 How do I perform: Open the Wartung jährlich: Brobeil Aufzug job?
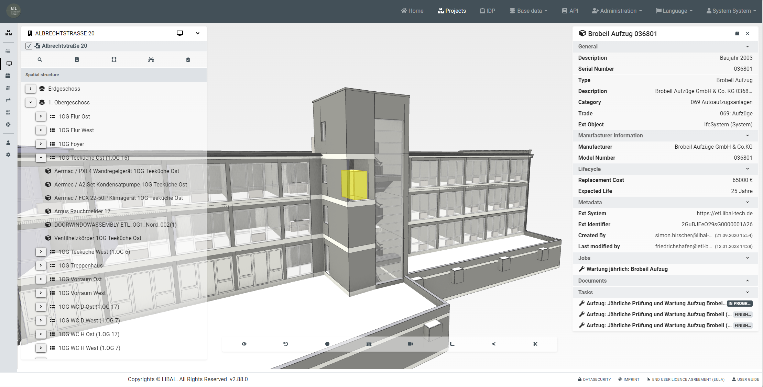pyautogui.click(x=623, y=269)
